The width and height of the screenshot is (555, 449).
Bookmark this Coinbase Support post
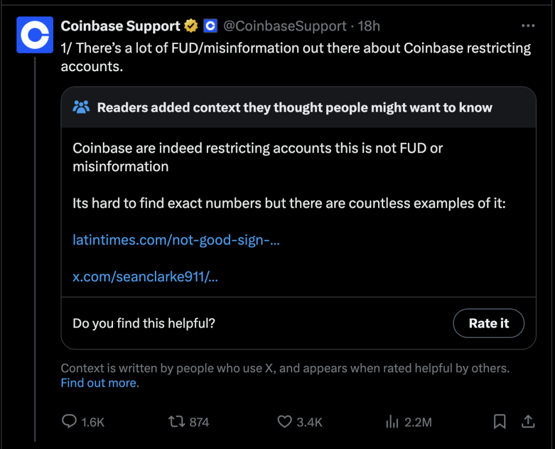point(500,421)
